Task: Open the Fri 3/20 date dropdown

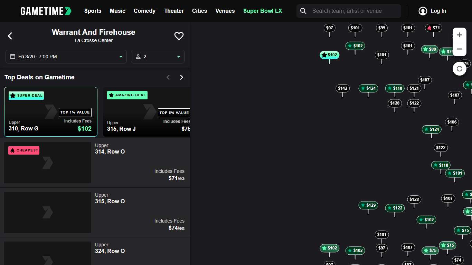Action: [x=66, y=57]
